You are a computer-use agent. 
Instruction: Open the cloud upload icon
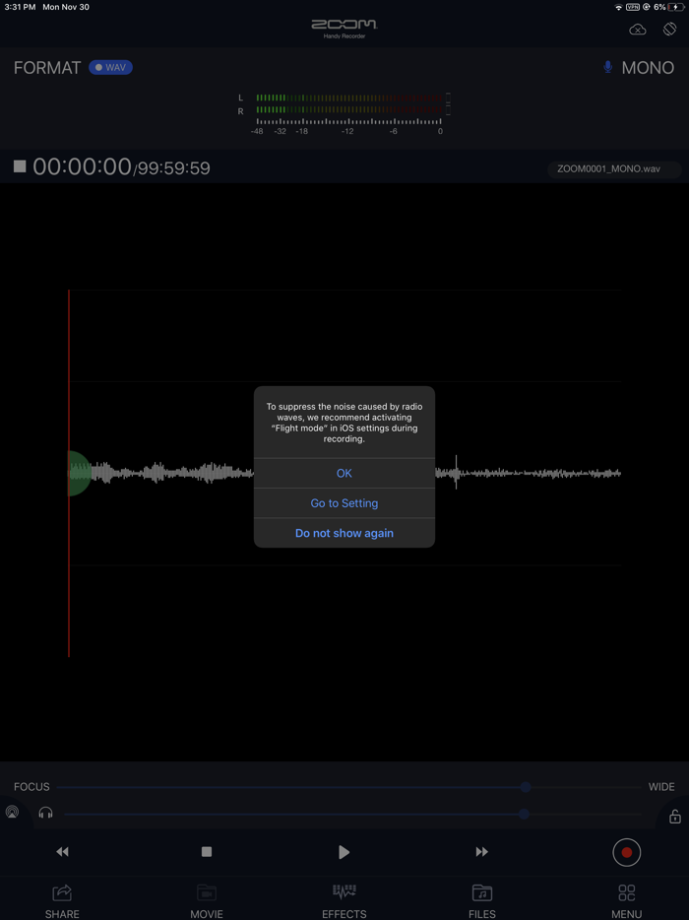tap(638, 30)
